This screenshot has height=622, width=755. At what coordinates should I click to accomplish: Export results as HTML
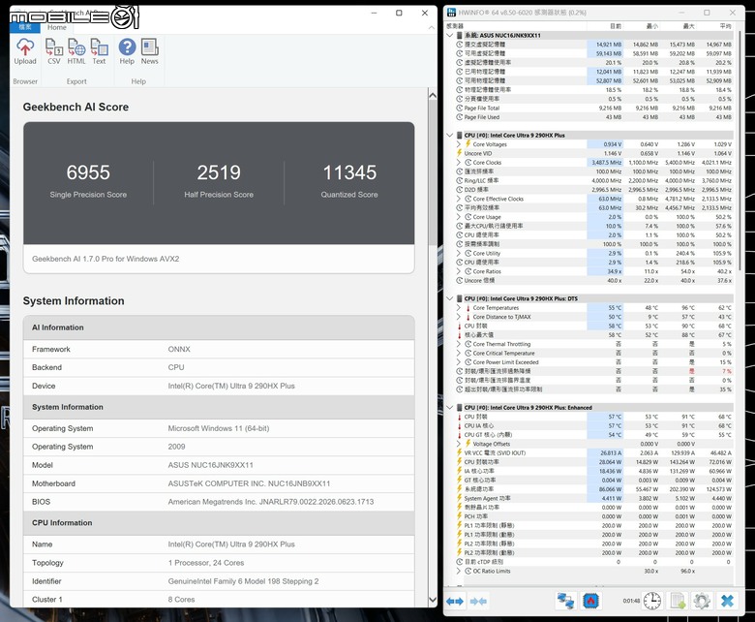(76, 51)
